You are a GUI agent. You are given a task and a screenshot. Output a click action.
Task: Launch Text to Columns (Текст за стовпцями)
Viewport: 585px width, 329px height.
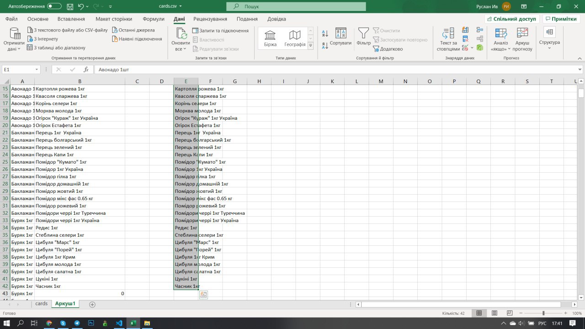(x=448, y=39)
